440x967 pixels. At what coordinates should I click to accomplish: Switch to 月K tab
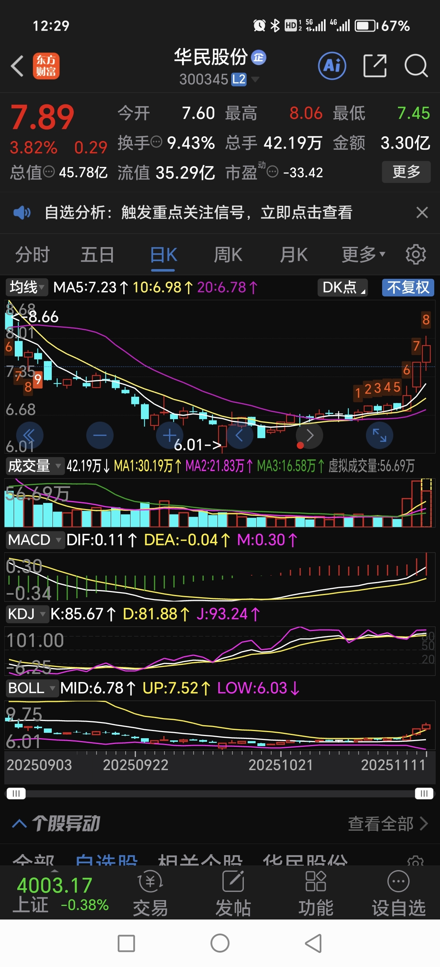[x=294, y=254]
